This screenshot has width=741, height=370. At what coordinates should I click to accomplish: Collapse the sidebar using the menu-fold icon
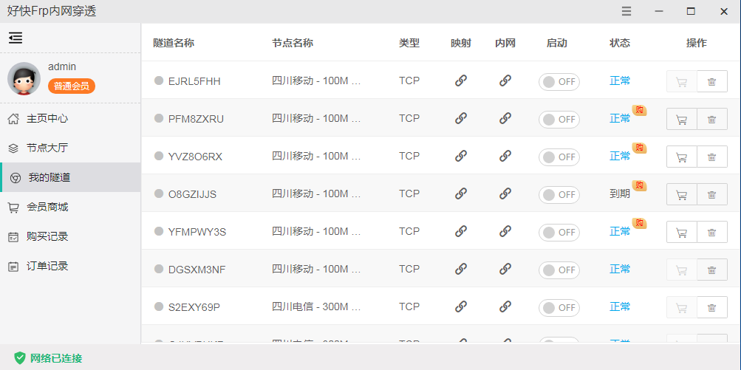(x=16, y=38)
